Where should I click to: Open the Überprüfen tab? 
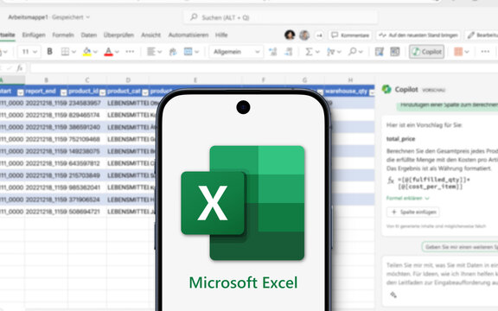pos(118,35)
